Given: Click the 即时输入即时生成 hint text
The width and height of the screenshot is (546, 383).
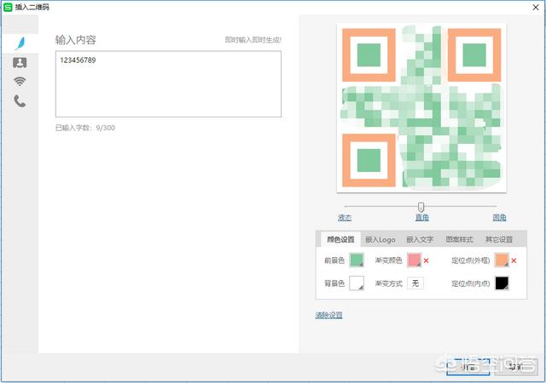Looking at the screenshot, I should tap(253, 40).
